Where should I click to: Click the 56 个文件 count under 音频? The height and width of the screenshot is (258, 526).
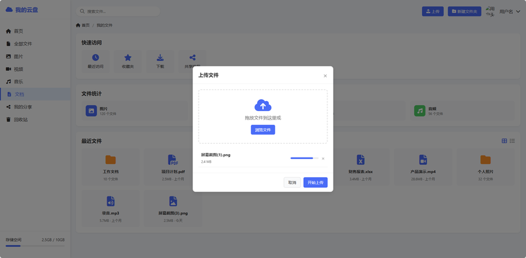(x=435, y=114)
